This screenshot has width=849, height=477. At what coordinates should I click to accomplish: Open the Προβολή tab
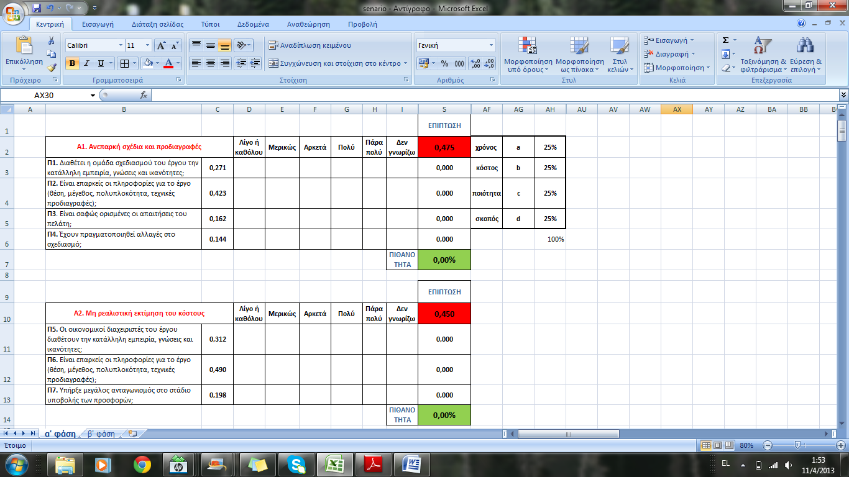pos(362,24)
